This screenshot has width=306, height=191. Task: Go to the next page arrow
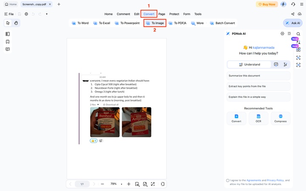point(94,184)
